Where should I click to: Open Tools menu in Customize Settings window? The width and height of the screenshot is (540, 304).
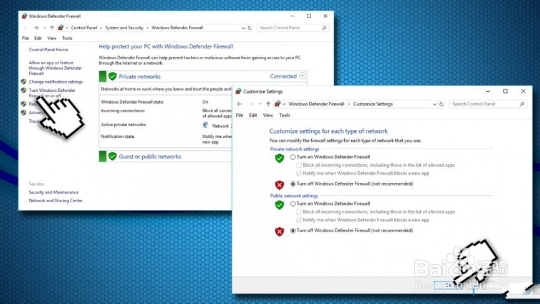284,115
